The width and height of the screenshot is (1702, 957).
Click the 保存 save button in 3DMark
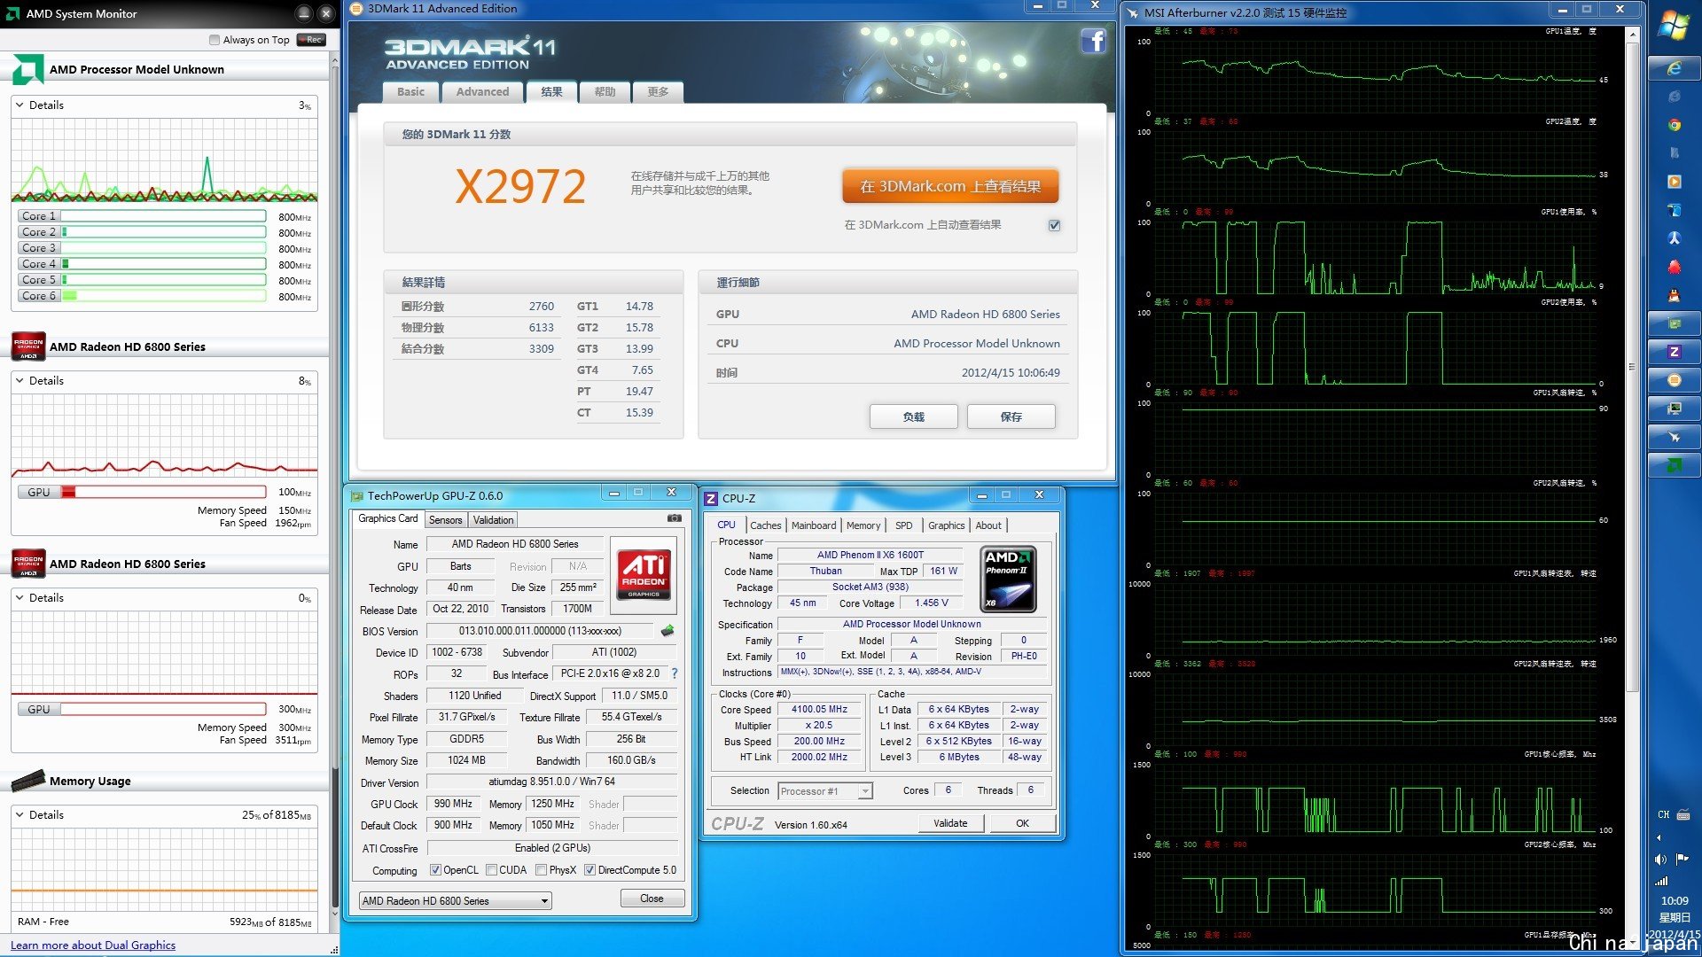click(1011, 416)
